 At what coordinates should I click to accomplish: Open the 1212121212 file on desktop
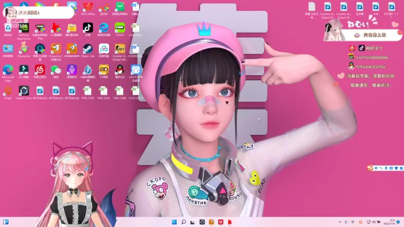(136, 93)
